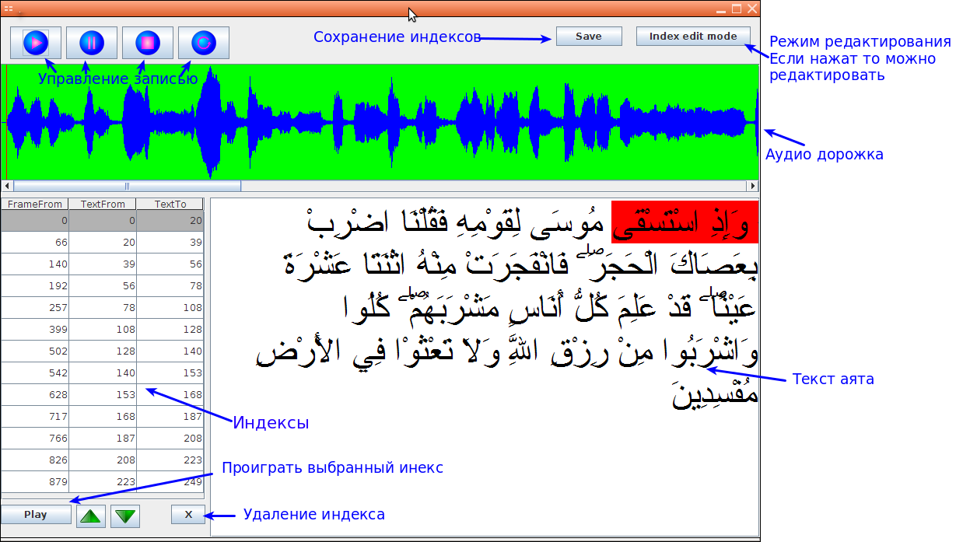Screen dimensions: 963x542
Task: Toggle Index edit mode
Action: 693,37
